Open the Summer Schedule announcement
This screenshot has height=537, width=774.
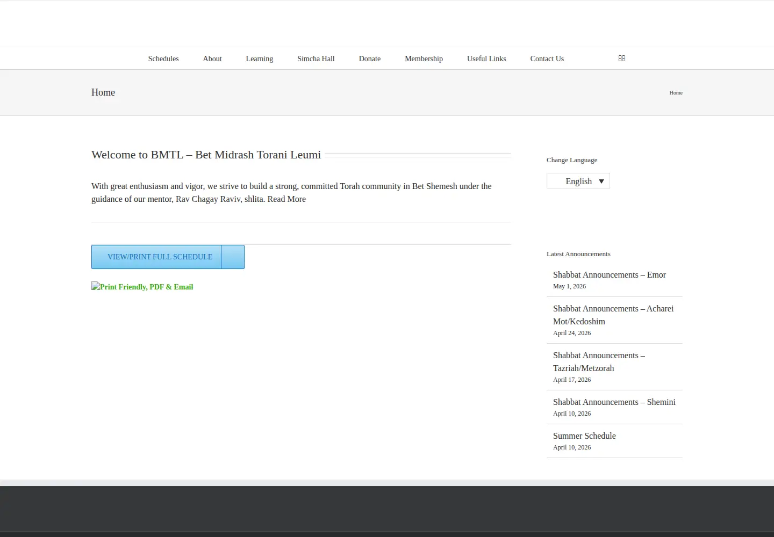(x=584, y=436)
